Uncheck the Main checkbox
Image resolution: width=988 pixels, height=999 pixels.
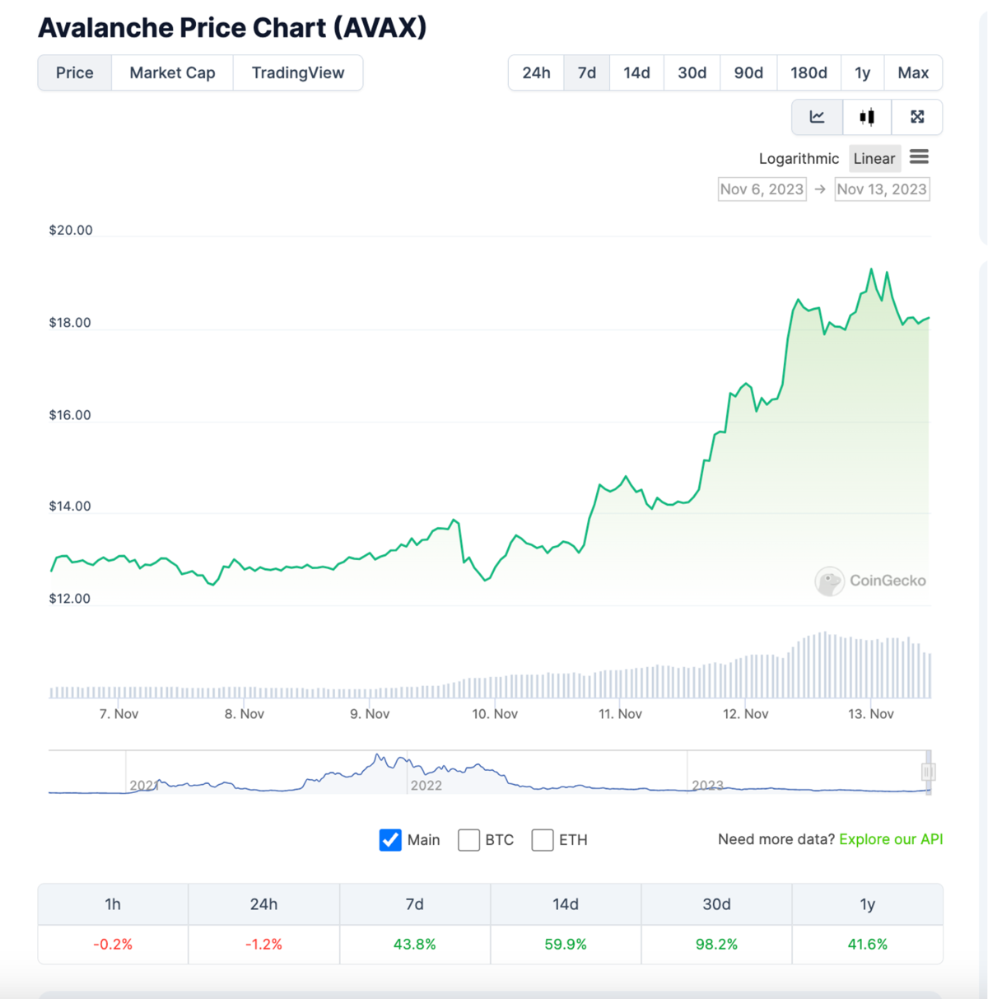pyautogui.click(x=390, y=840)
